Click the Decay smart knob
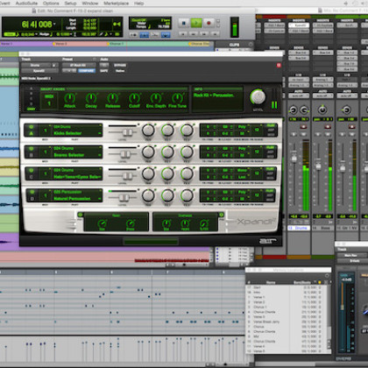 click(91, 98)
